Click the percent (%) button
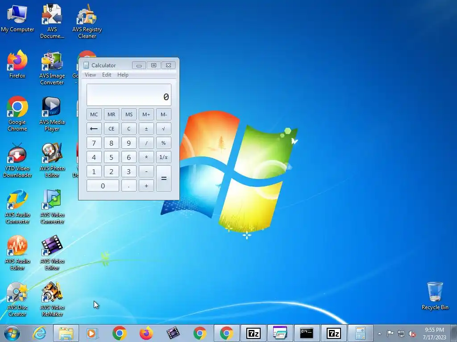The width and height of the screenshot is (457, 342). [164, 143]
